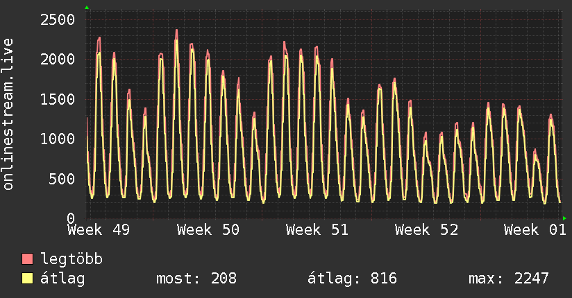
Task: Click the 2000 y-axis tick label
Action: point(58,60)
